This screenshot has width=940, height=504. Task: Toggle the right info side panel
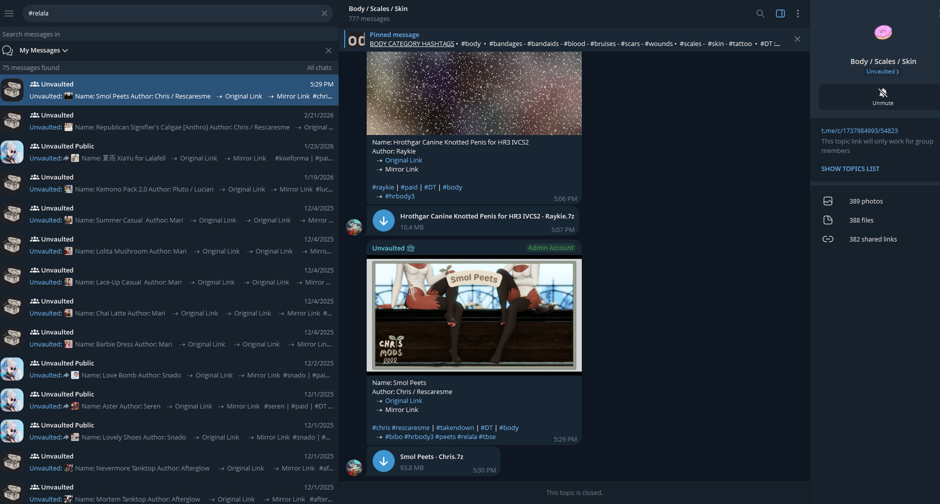tap(780, 13)
